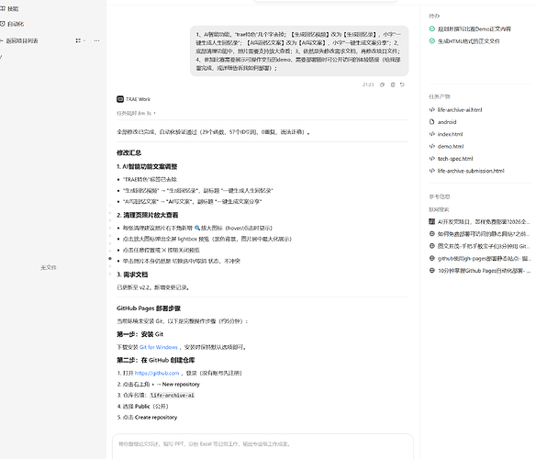
Task: Click green check icon beside 生成HTML todo
Action: tap(432, 41)
